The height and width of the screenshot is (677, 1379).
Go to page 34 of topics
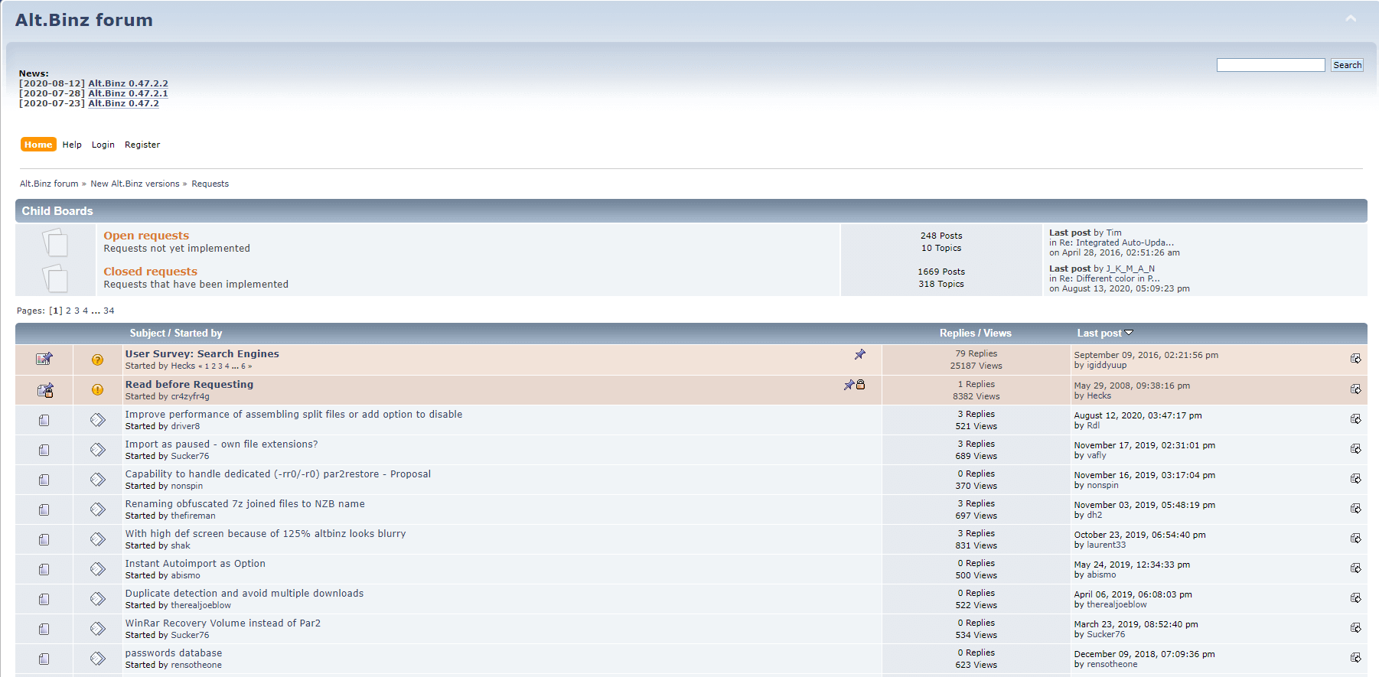click(x=109, y=311)
